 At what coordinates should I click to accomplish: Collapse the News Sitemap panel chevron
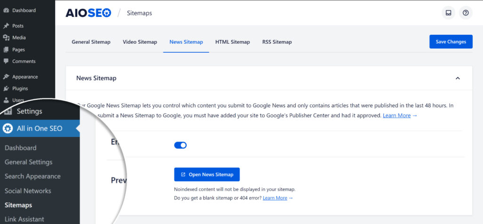(458, 78)
